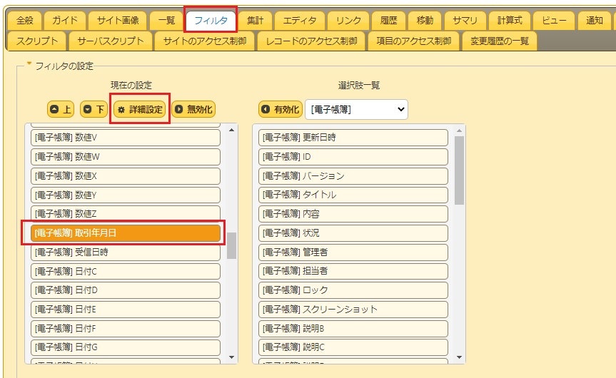Collapse the フィルタの設定 section triangle
This screenshot has height=378, width=616.
29,63
